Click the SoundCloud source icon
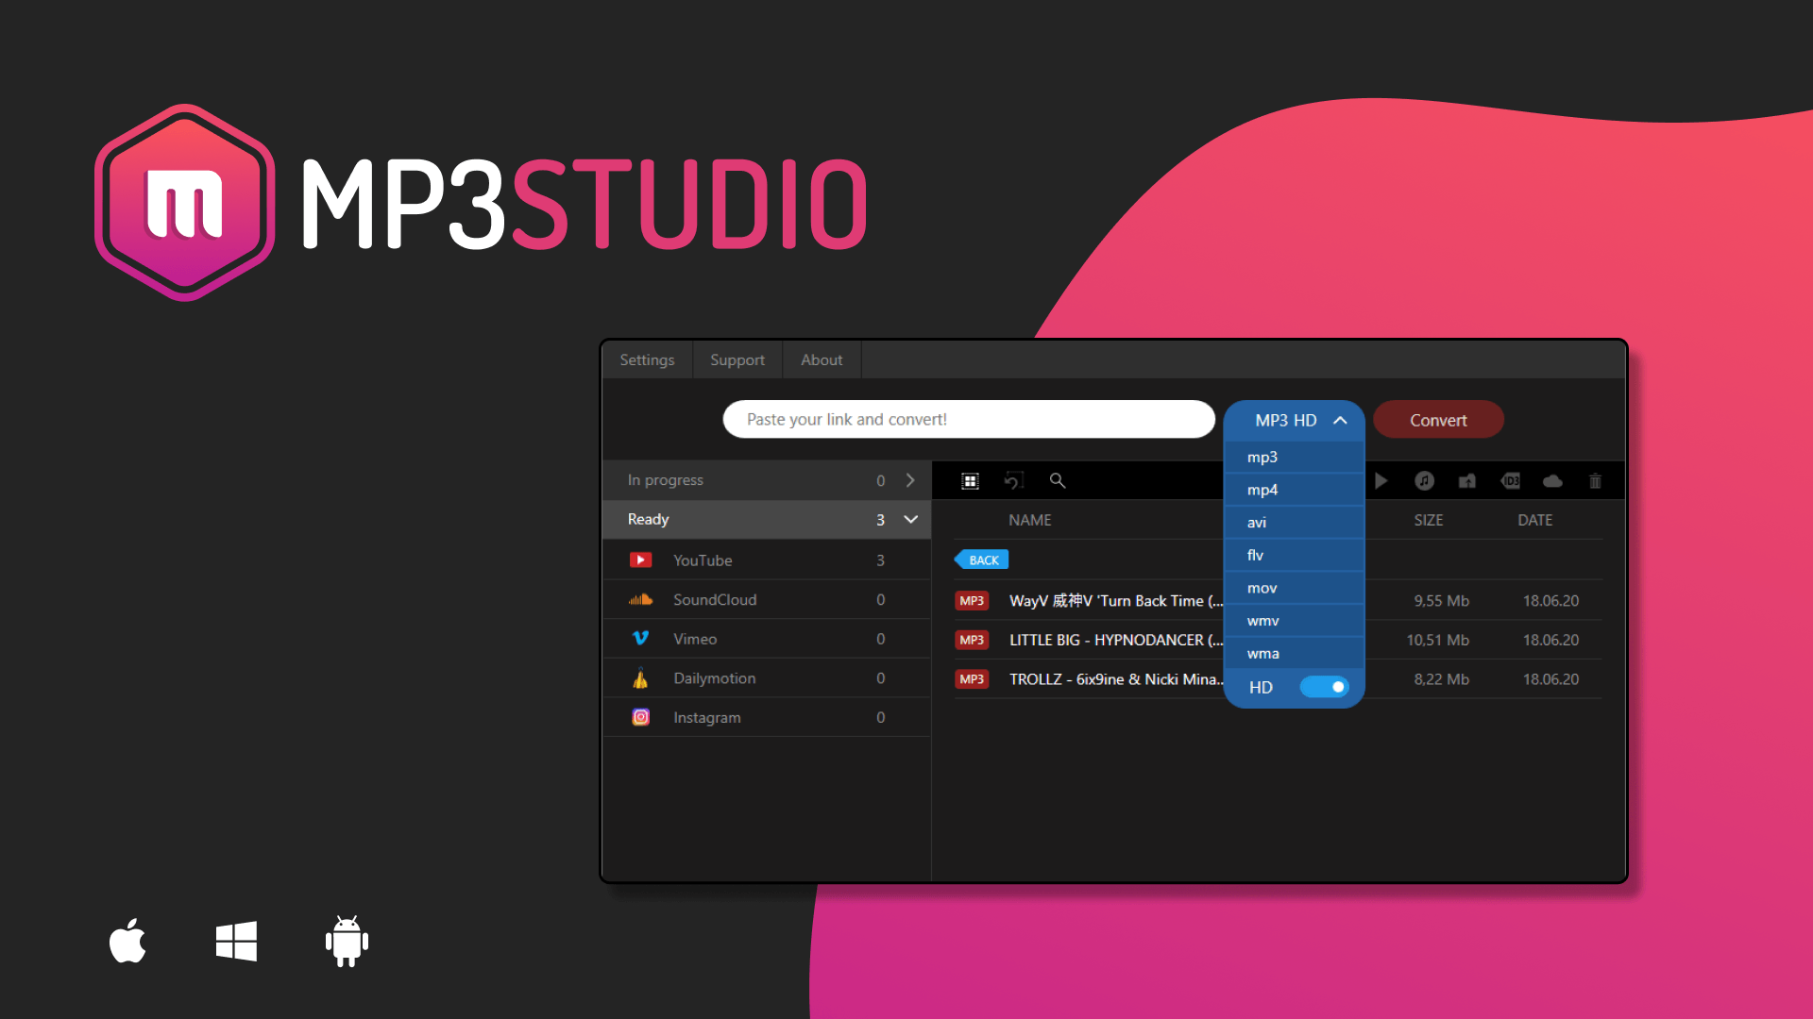 tap(640, 600)
